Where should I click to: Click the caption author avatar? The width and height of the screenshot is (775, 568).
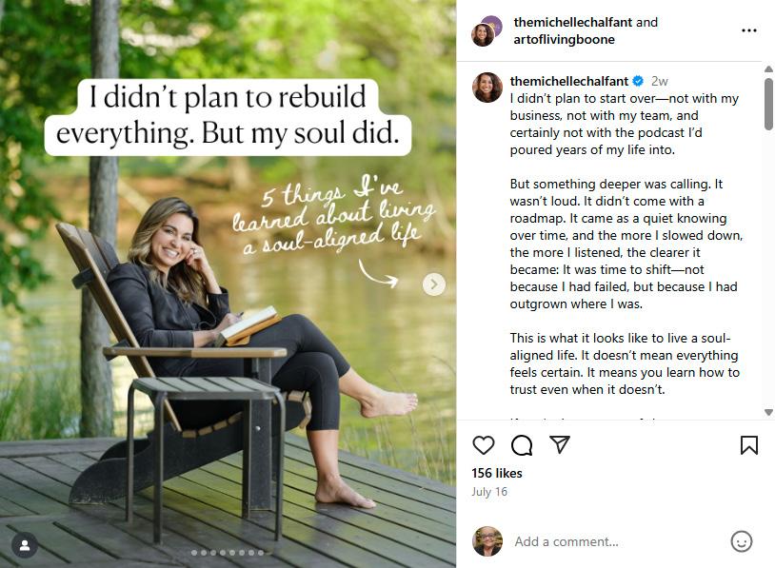(x=487, y=88)
